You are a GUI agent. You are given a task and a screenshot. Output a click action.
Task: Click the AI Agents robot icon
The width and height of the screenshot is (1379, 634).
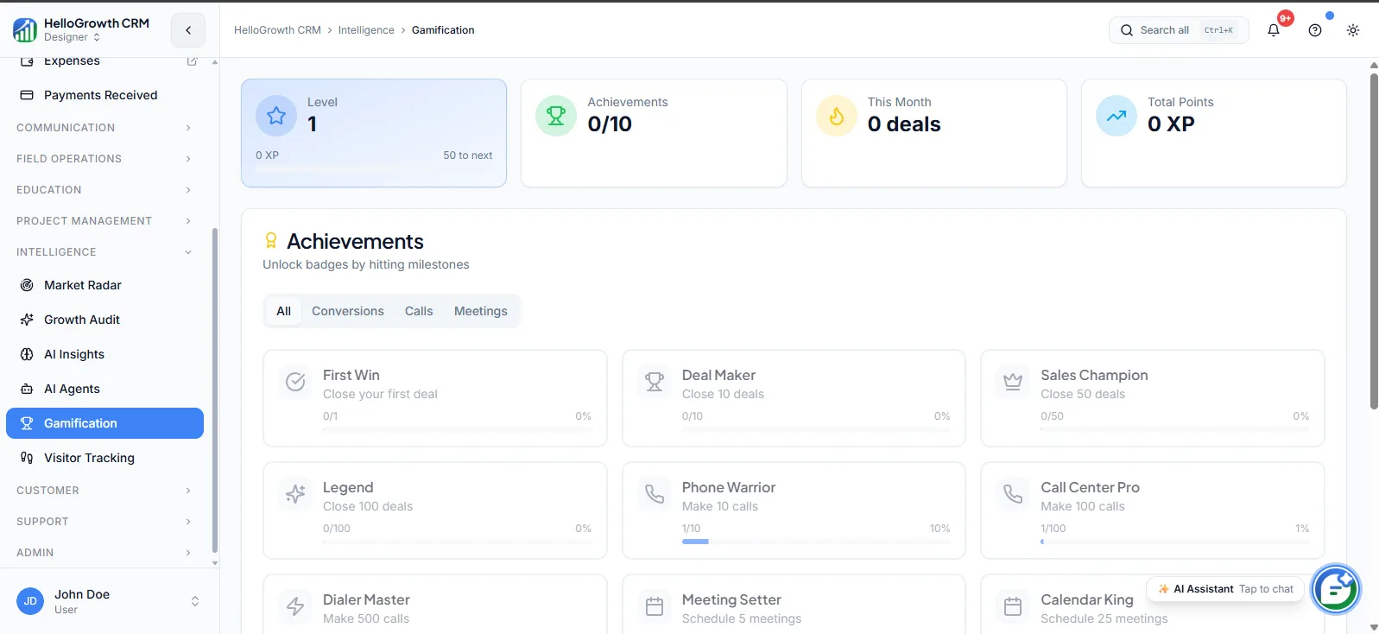[27, 389]
